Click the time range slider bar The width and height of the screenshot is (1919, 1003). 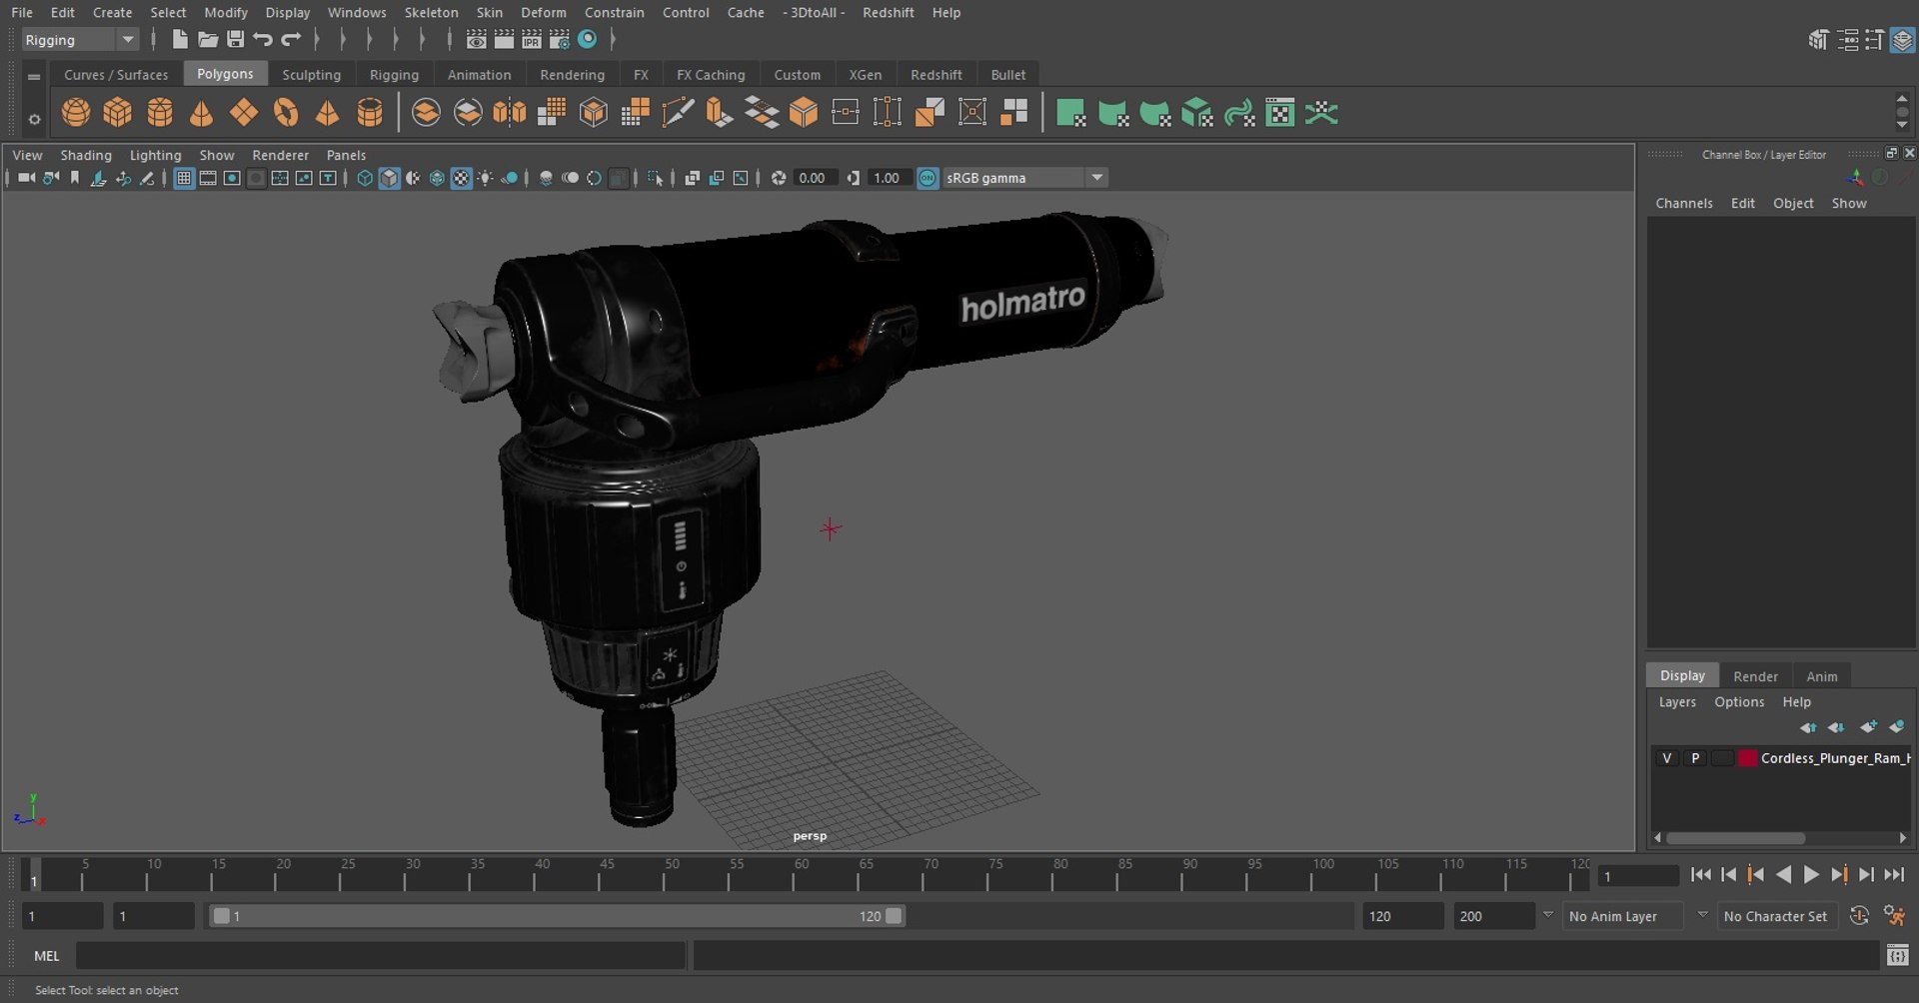[x=556, y=916]
